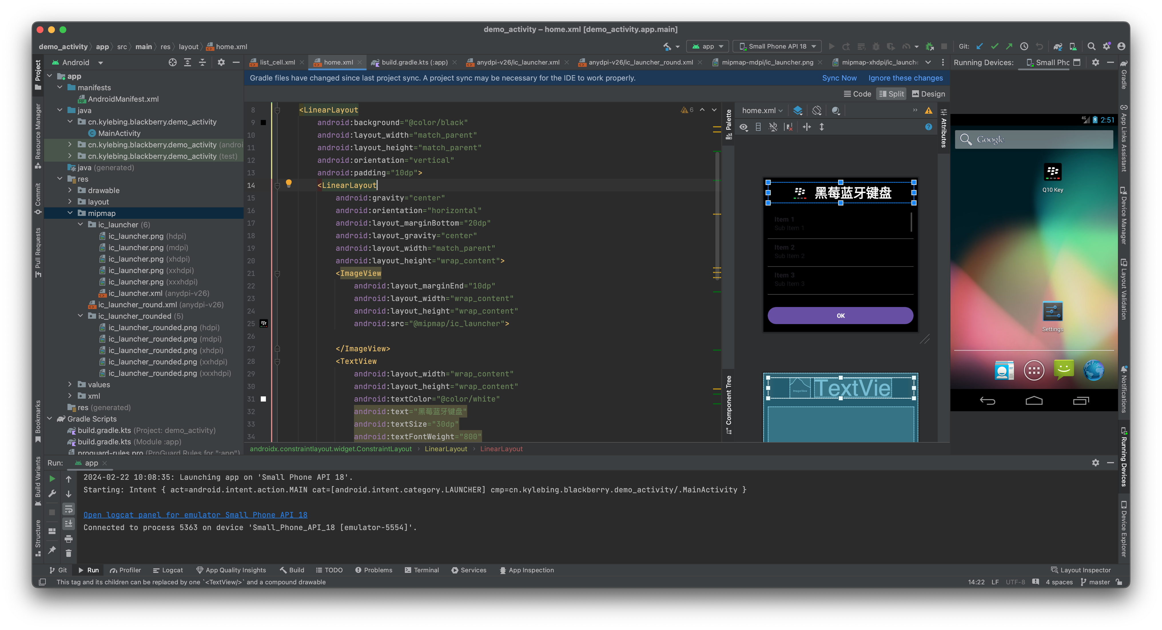Toggle Soft-Wrap in Run console
1162x630 pixels.
click(x=69, y=509)
